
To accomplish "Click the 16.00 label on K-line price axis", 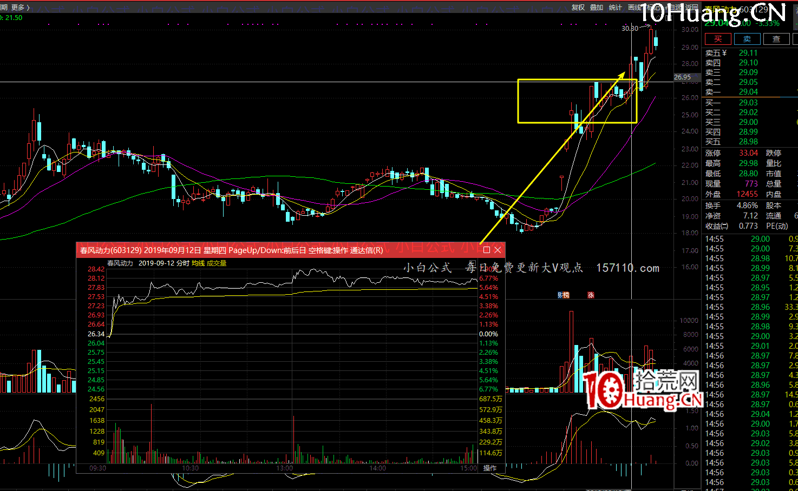I will [x=690, y=267].
